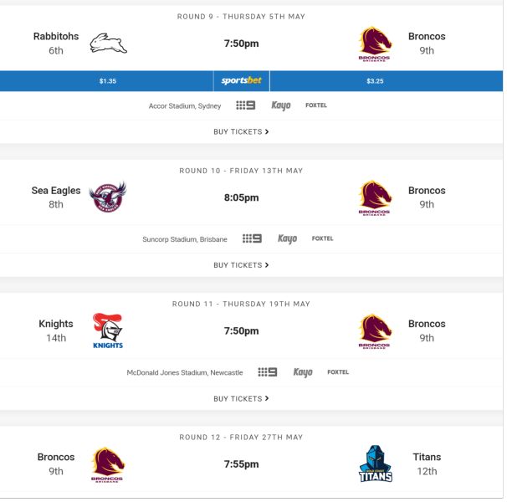Open the Sea Eagles team logo

point(108,197)
